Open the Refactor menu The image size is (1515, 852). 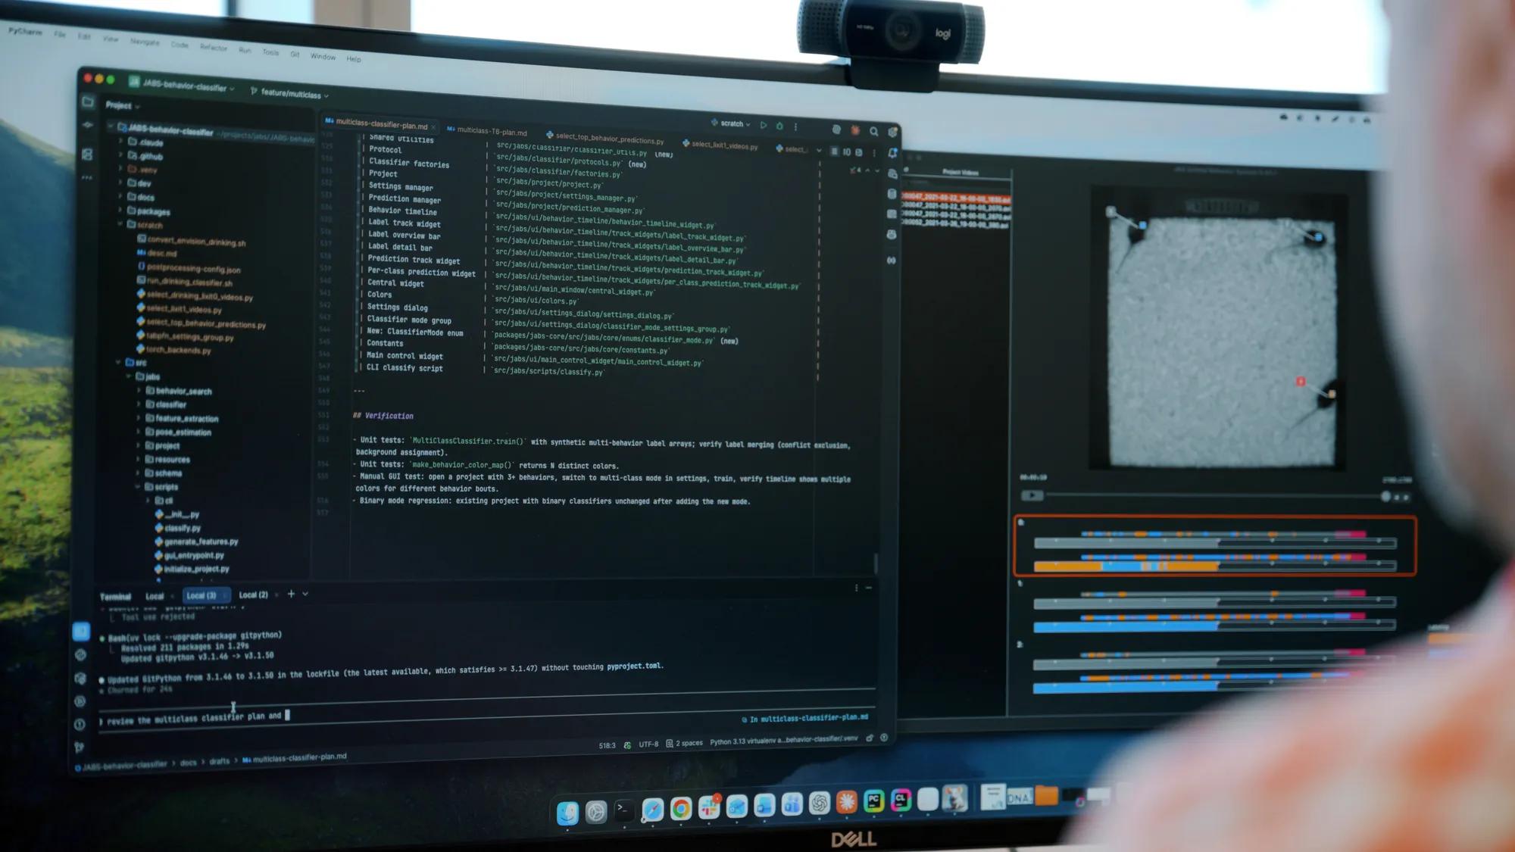214,47
